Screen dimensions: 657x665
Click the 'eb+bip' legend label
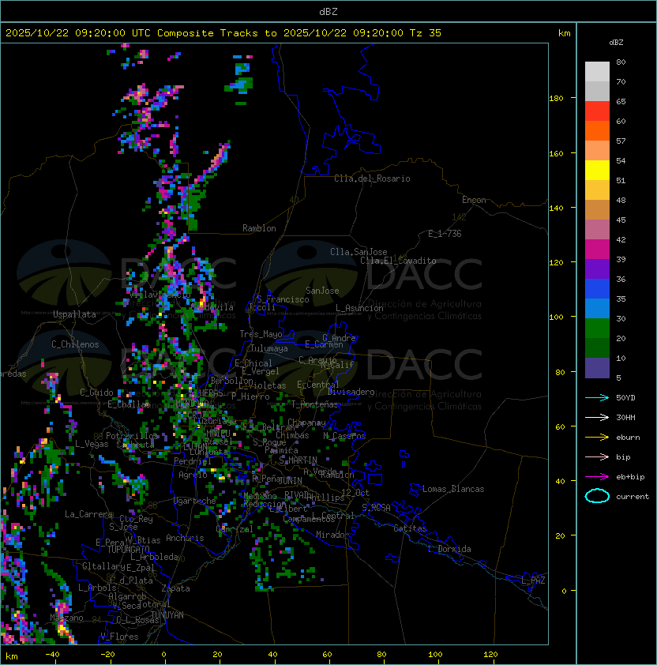(x=630, y=477)
